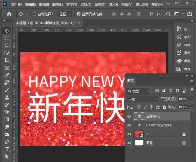Click layer 1 thumbnail
Screen dimensions: 196x162
[139, 134]
